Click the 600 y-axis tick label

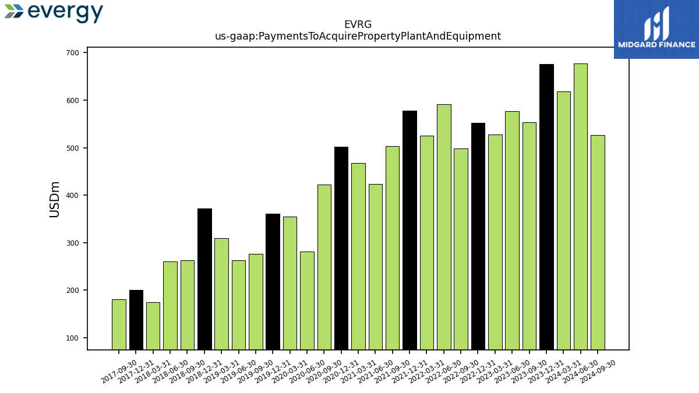73,100
